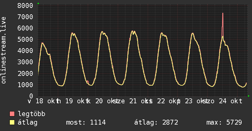Image resolution: width=252 pixels, height=131 pixels.
Task: Click the yellow átlag legend swatch
Action: tap(12, 122)
